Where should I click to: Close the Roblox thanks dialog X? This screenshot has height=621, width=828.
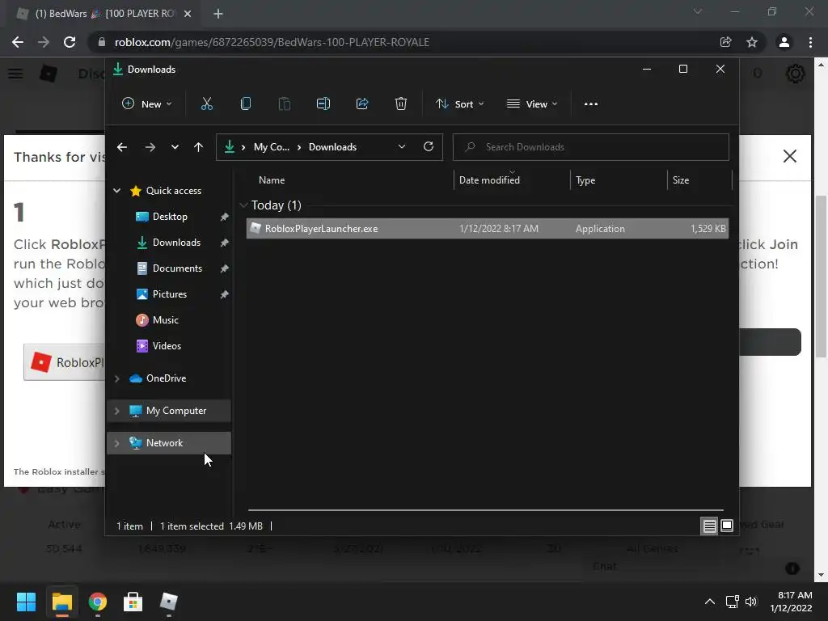[x=789, y=156]
